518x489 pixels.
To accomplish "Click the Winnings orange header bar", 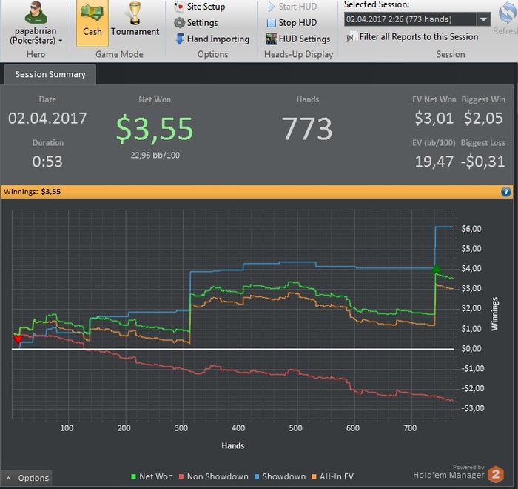I will (256, 192).
